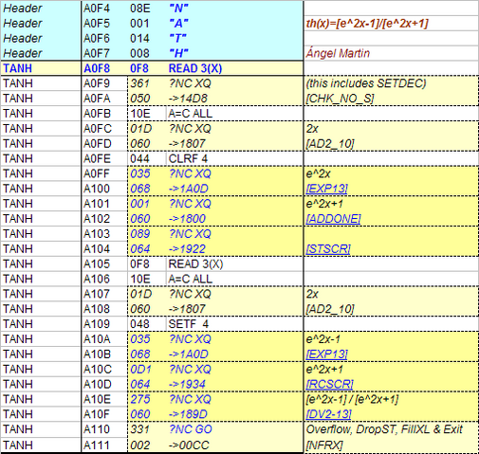Click the [CHK_NO_S] comment
Screen dimensions: 479x454
click(340, 99)
